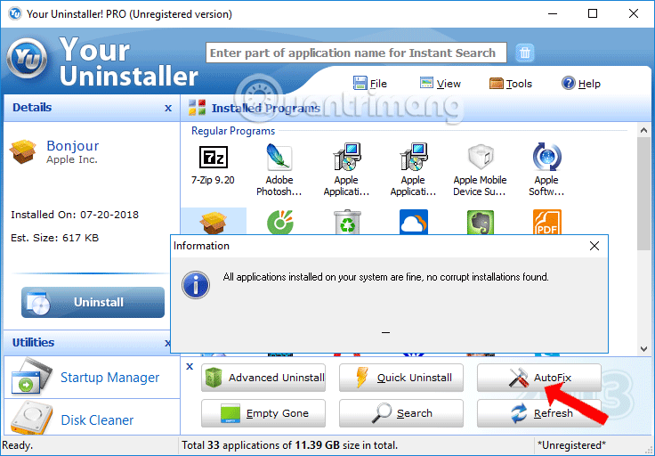
Task: Select the Apple Mobile Device Support icon
Action: [x=481, y=157]
